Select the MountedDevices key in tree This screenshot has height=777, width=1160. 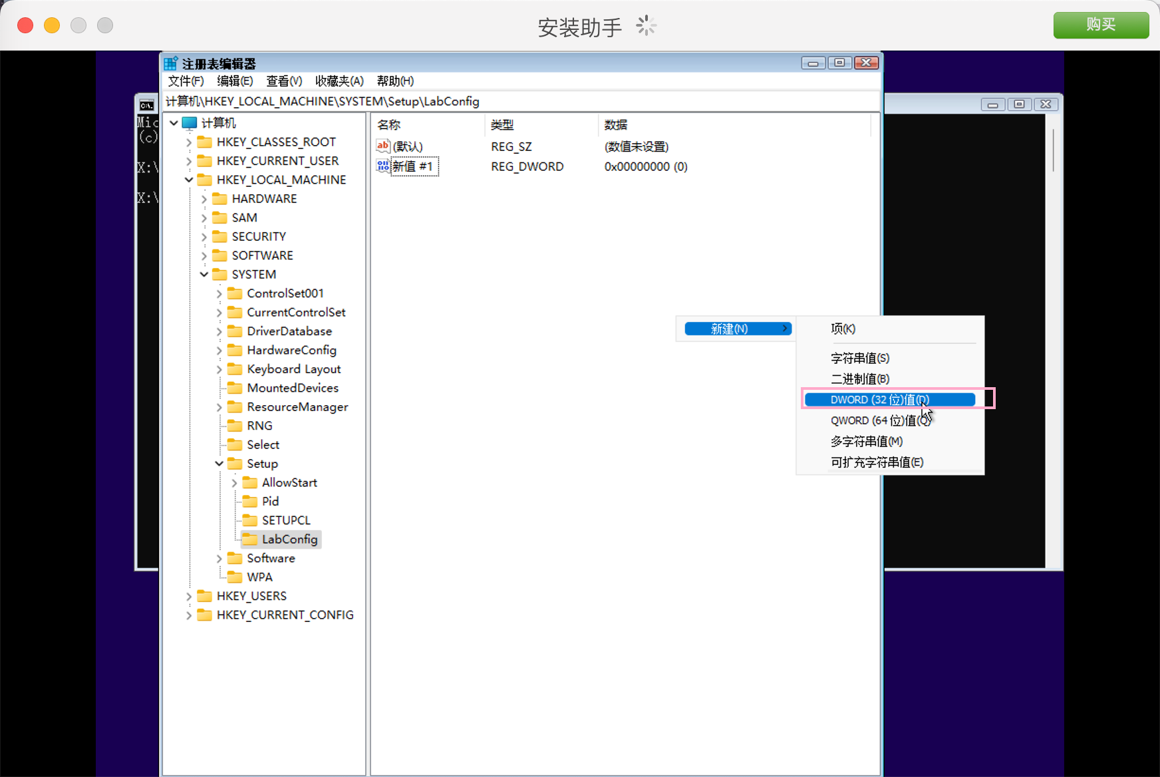tap(293, 388)
